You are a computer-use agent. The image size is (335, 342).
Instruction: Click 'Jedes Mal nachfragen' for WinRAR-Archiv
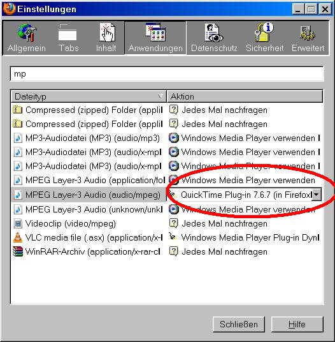pyautogui.click(x=224, y=251)
